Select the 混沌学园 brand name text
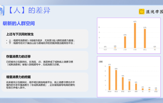Viewport: 163px width, 103px height. pos(154,12)
